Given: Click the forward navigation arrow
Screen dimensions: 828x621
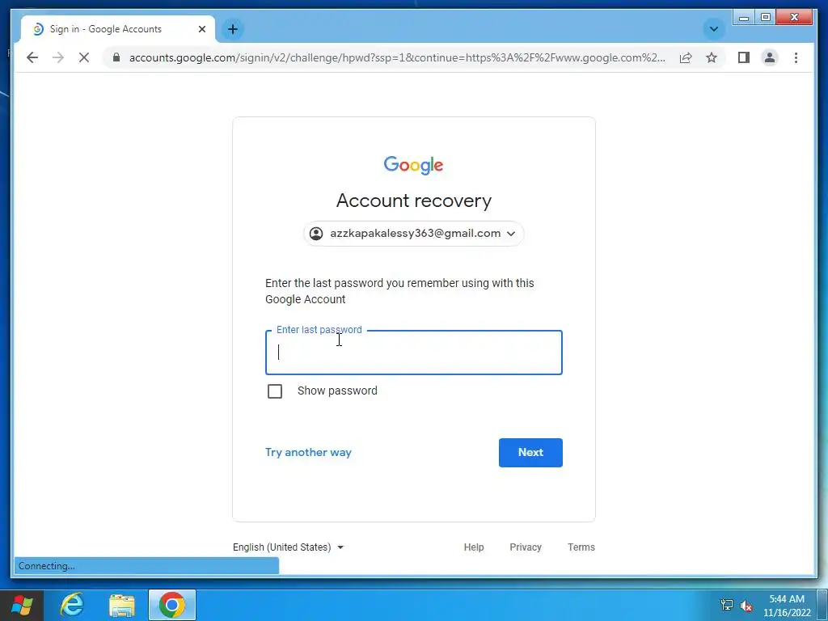Looking at the screenshot, I should point(58,57).
